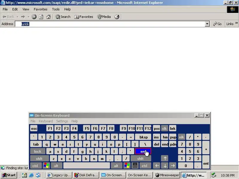
Task: Switch to Minesweeper taskbar button
Action: click(167, 175)
